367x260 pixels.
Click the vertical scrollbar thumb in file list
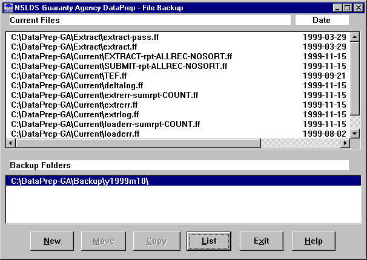[x=355, y=79]
